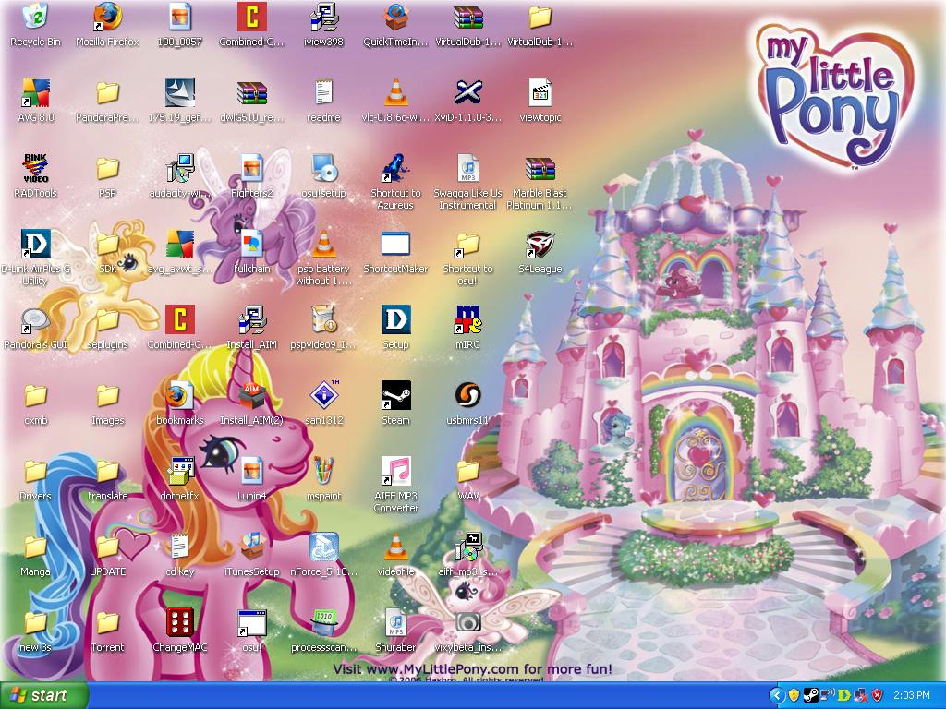The width and height of the screenshot is (946, 709).
Task: Open the Shortcut to Azureus
Action: point(395,169)
